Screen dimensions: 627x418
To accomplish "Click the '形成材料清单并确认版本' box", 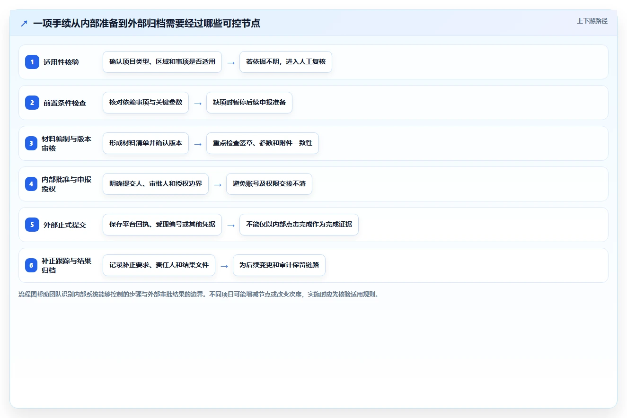I will 146,143.
